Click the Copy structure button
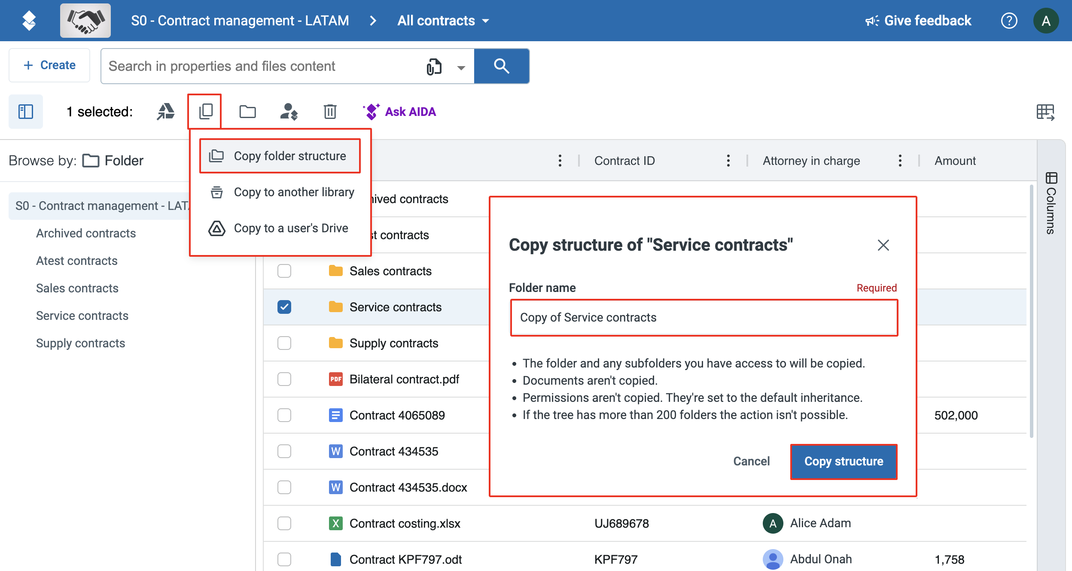The height and width of the screenshot is (571, 1072). tap(844, 462)
